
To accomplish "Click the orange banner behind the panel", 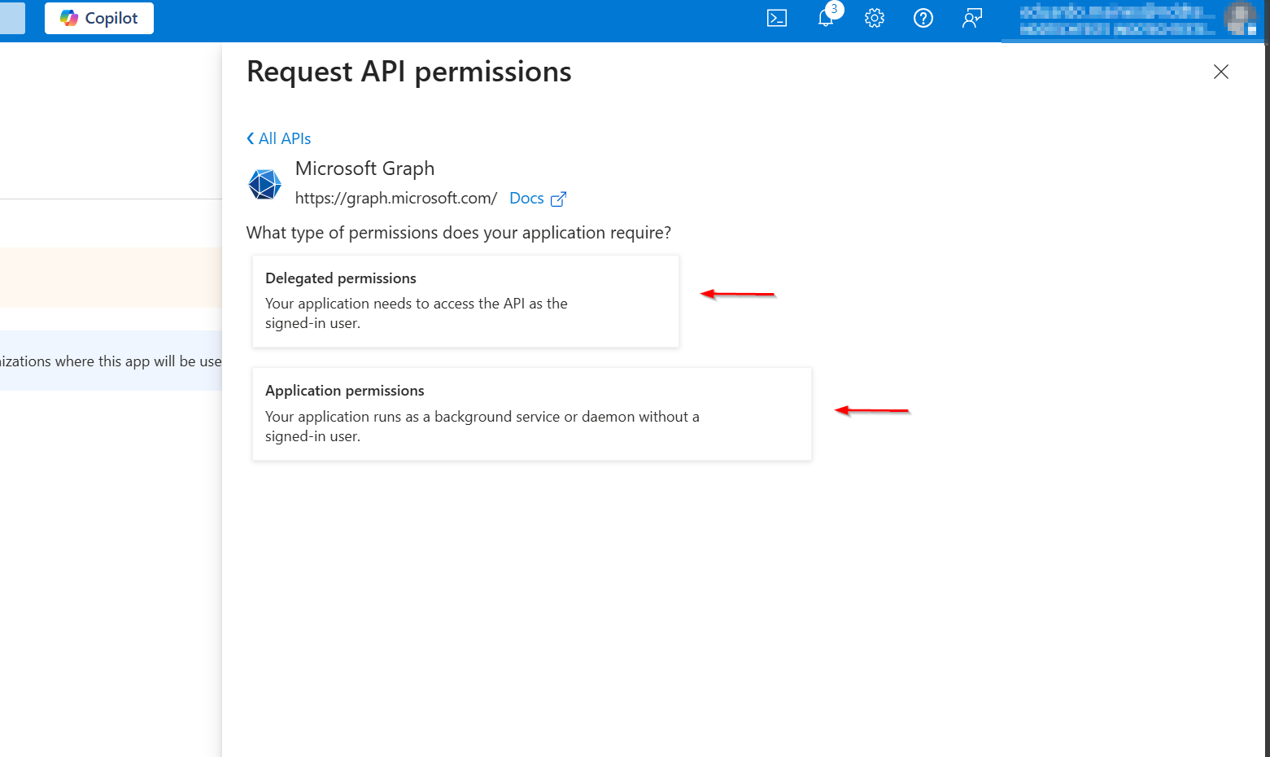I will click(x=111, y=278).
